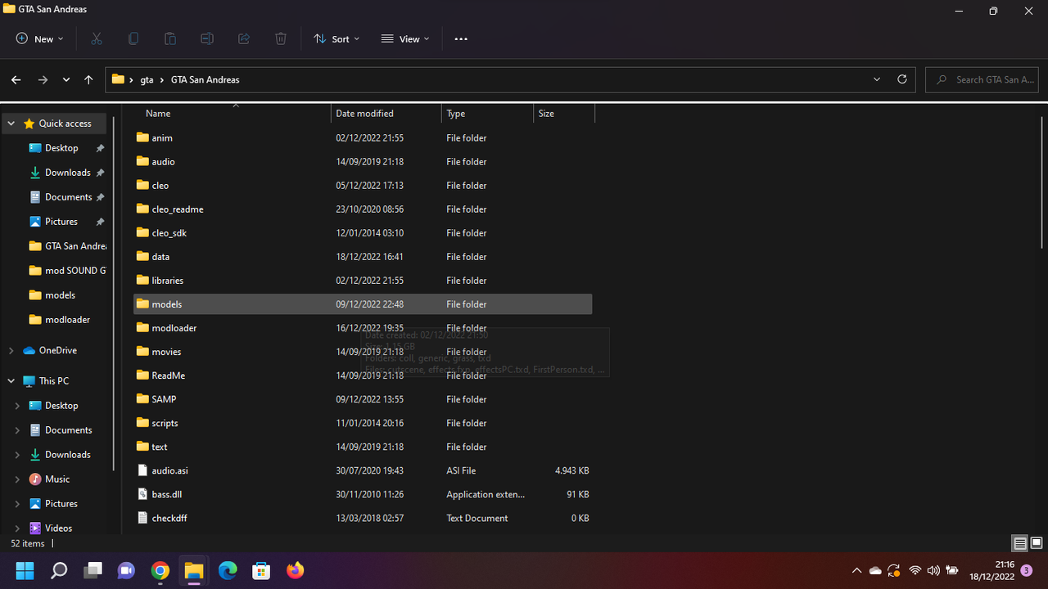The image size is (1048, 589).
Task: Select the bass.dll file
Action: pos(363,494)
